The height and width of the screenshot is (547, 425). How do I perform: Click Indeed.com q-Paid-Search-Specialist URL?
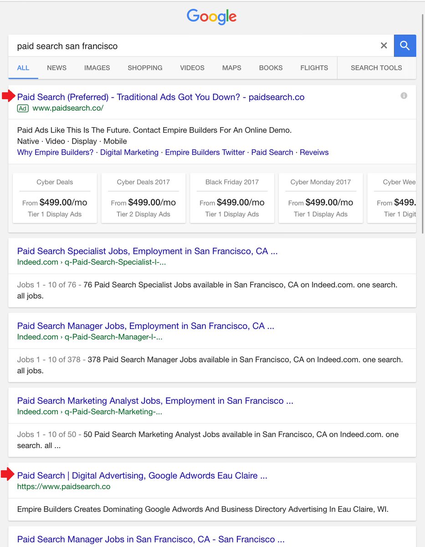(92, 262)
